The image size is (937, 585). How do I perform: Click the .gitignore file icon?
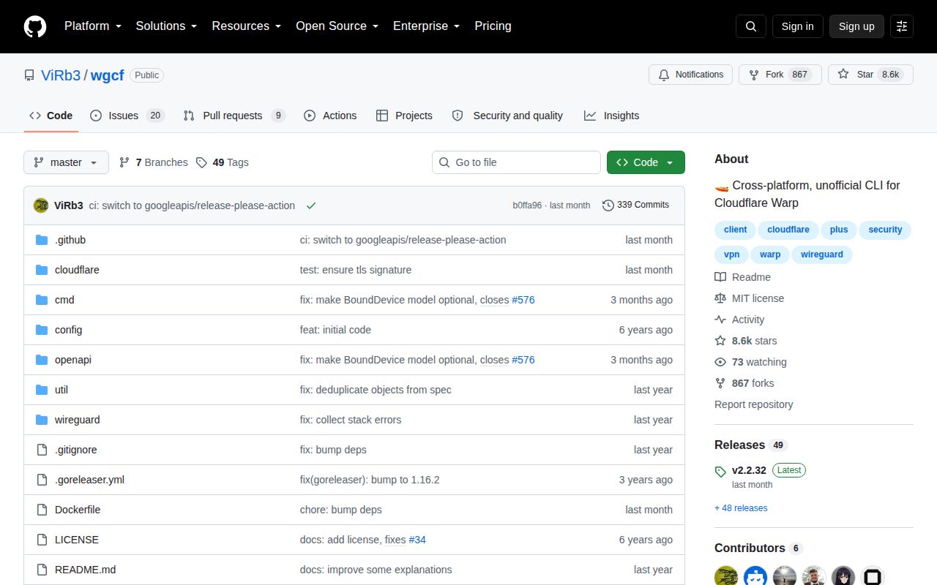42,450
